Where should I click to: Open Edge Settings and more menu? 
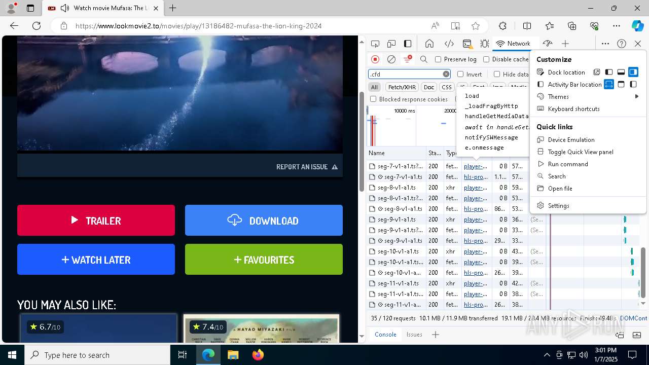click(617, 26)
